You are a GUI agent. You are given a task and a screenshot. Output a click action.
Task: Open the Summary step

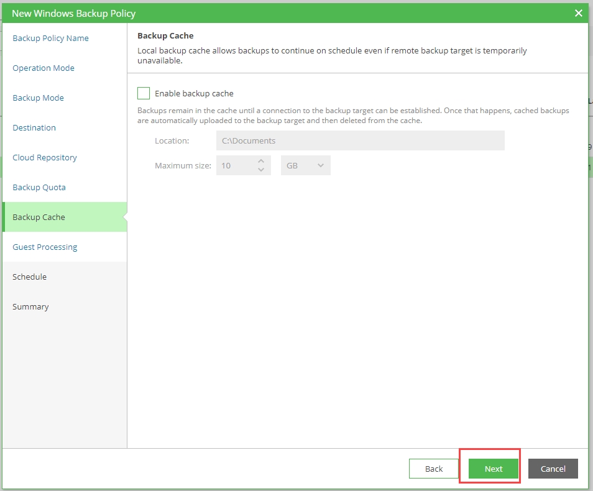pyautogui.click(x=30, y=306)
